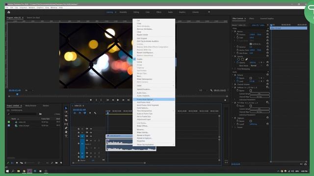The height and width of the screenshot is (176, 314).
Task: Click the Project panel search field
Action: (x=22, y=114)
